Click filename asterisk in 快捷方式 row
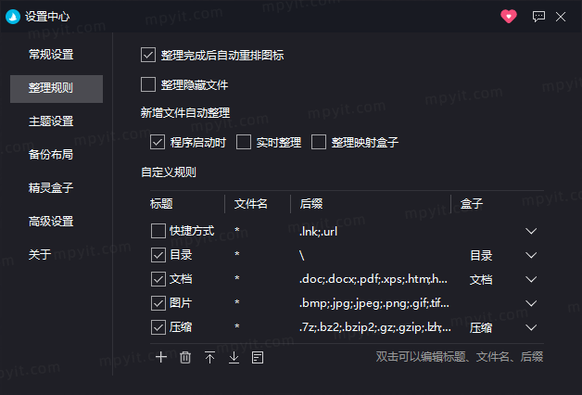Screen dimensions: 582x395 click(x=237, y=230)
